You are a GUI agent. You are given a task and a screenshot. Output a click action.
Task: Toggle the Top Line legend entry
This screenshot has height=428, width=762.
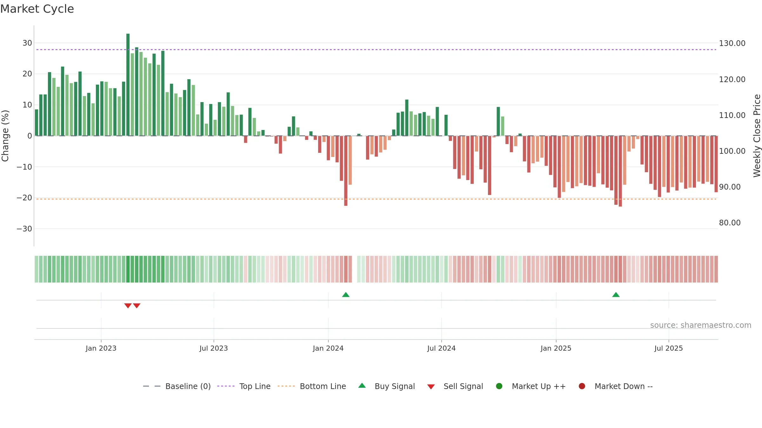(x=244, y=386)
